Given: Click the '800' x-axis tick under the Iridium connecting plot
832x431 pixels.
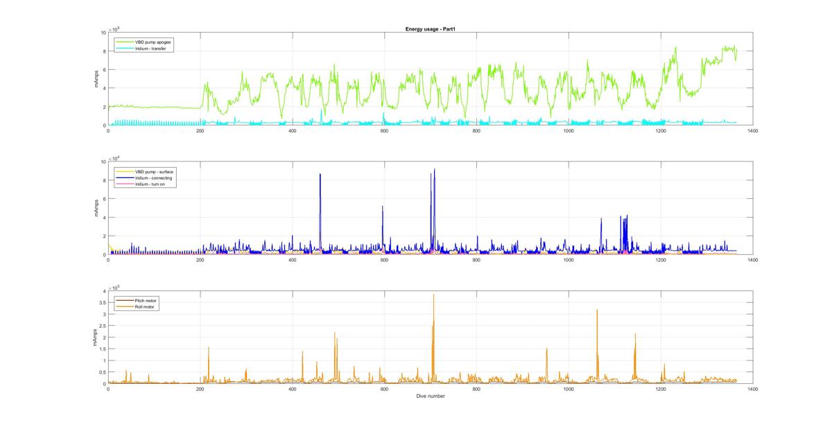Looking at the screenshot, I should pyautogui.click(x=476, y=261).
